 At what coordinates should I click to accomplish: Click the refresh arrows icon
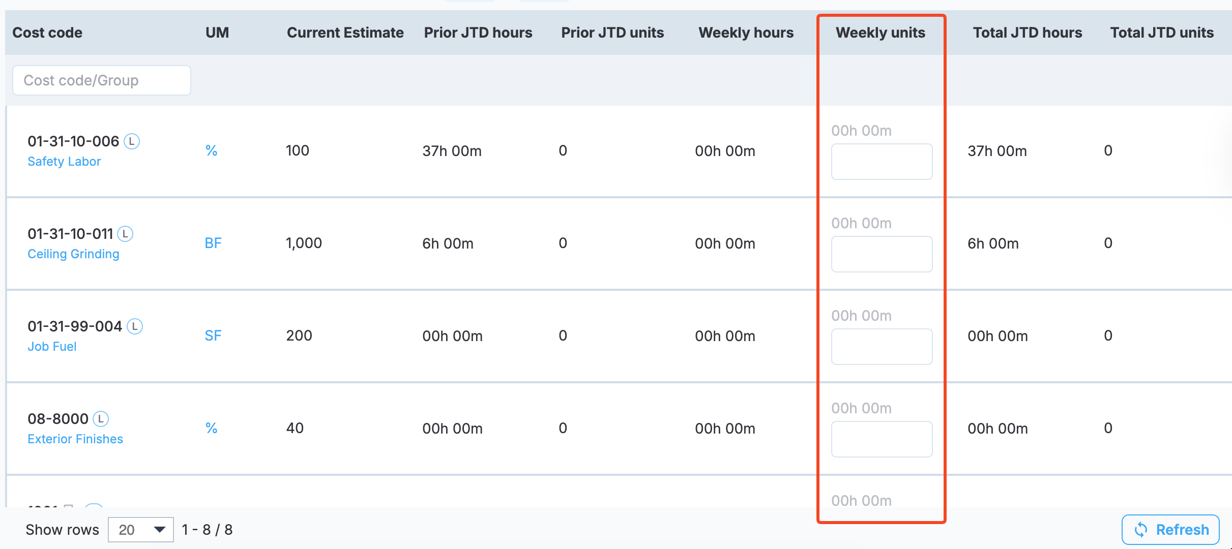1141,529
